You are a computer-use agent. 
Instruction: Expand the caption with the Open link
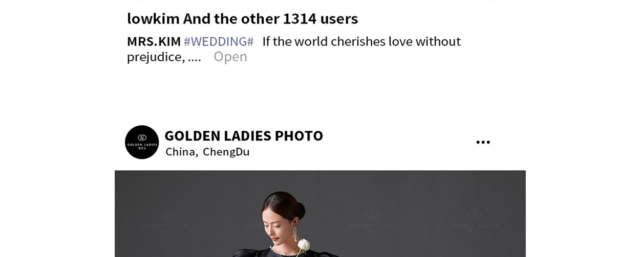click(230, 57)
